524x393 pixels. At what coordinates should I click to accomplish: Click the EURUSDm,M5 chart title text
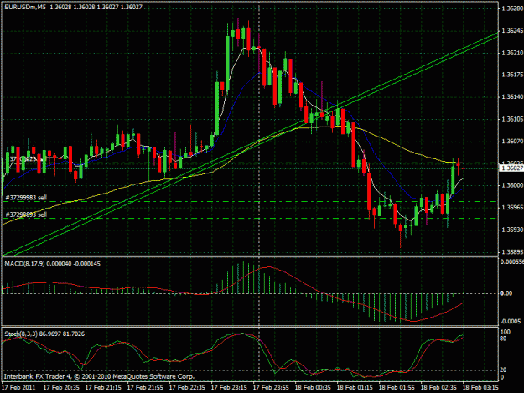pyautogui.click(x=25, y=7)
